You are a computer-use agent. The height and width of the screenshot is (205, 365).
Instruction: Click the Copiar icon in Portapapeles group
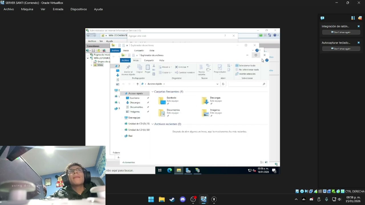click(139, 69)
